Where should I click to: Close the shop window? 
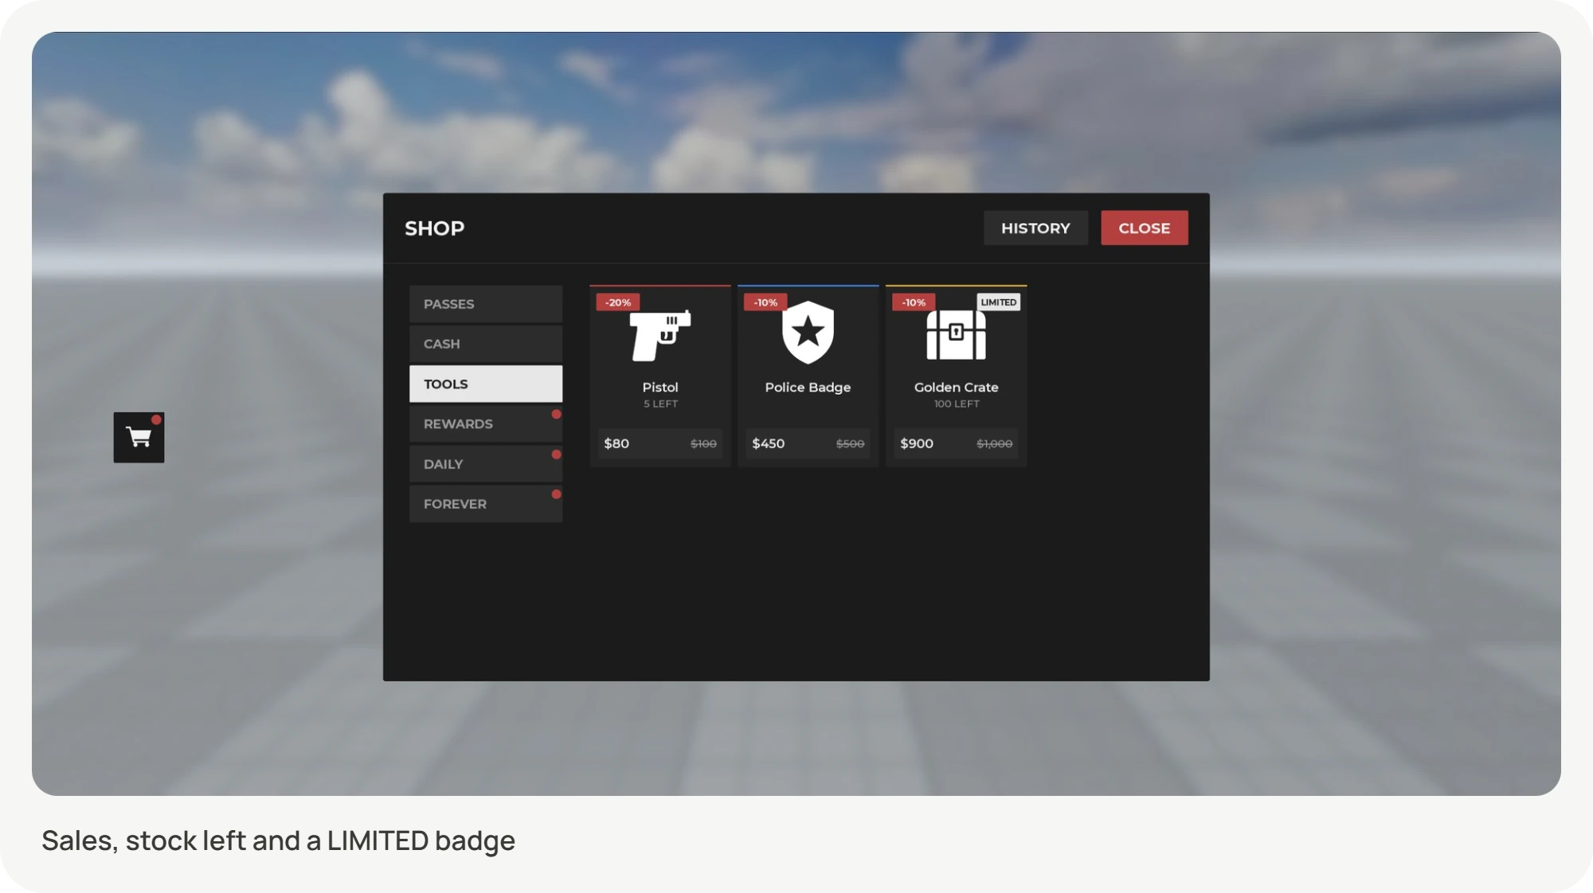[1145, 228]
